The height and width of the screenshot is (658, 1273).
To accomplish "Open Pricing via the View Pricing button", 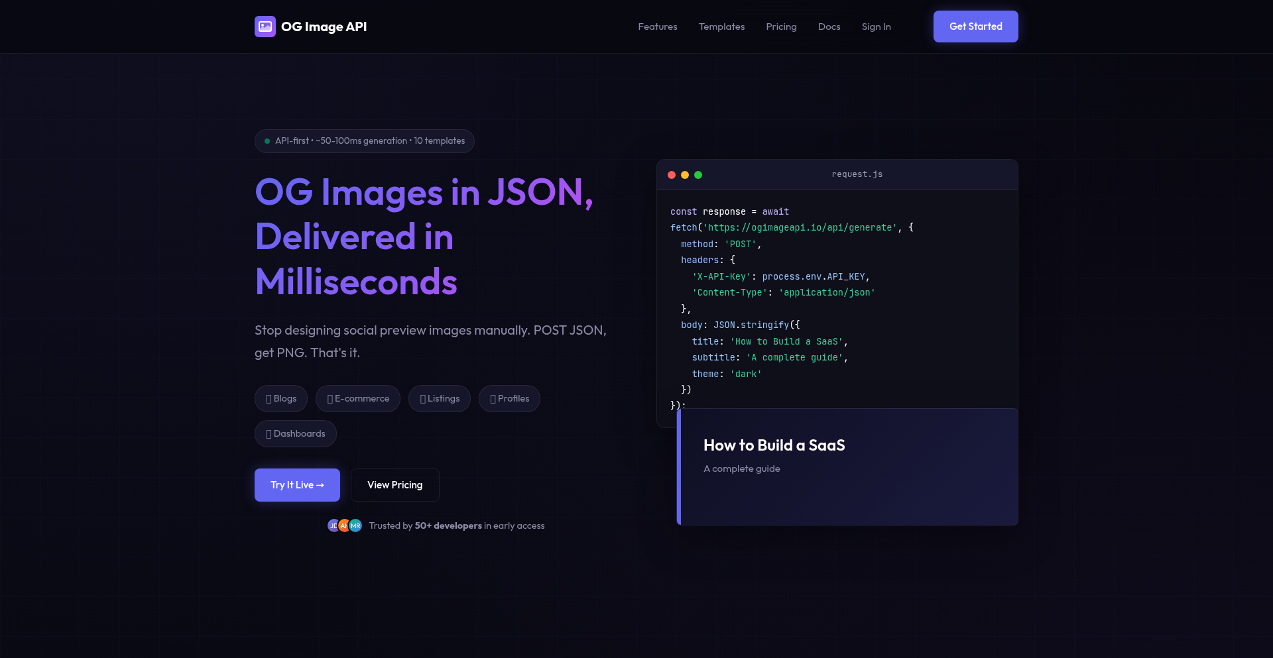I will (394, 484).
